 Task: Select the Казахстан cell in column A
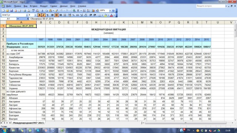point(21,67)
